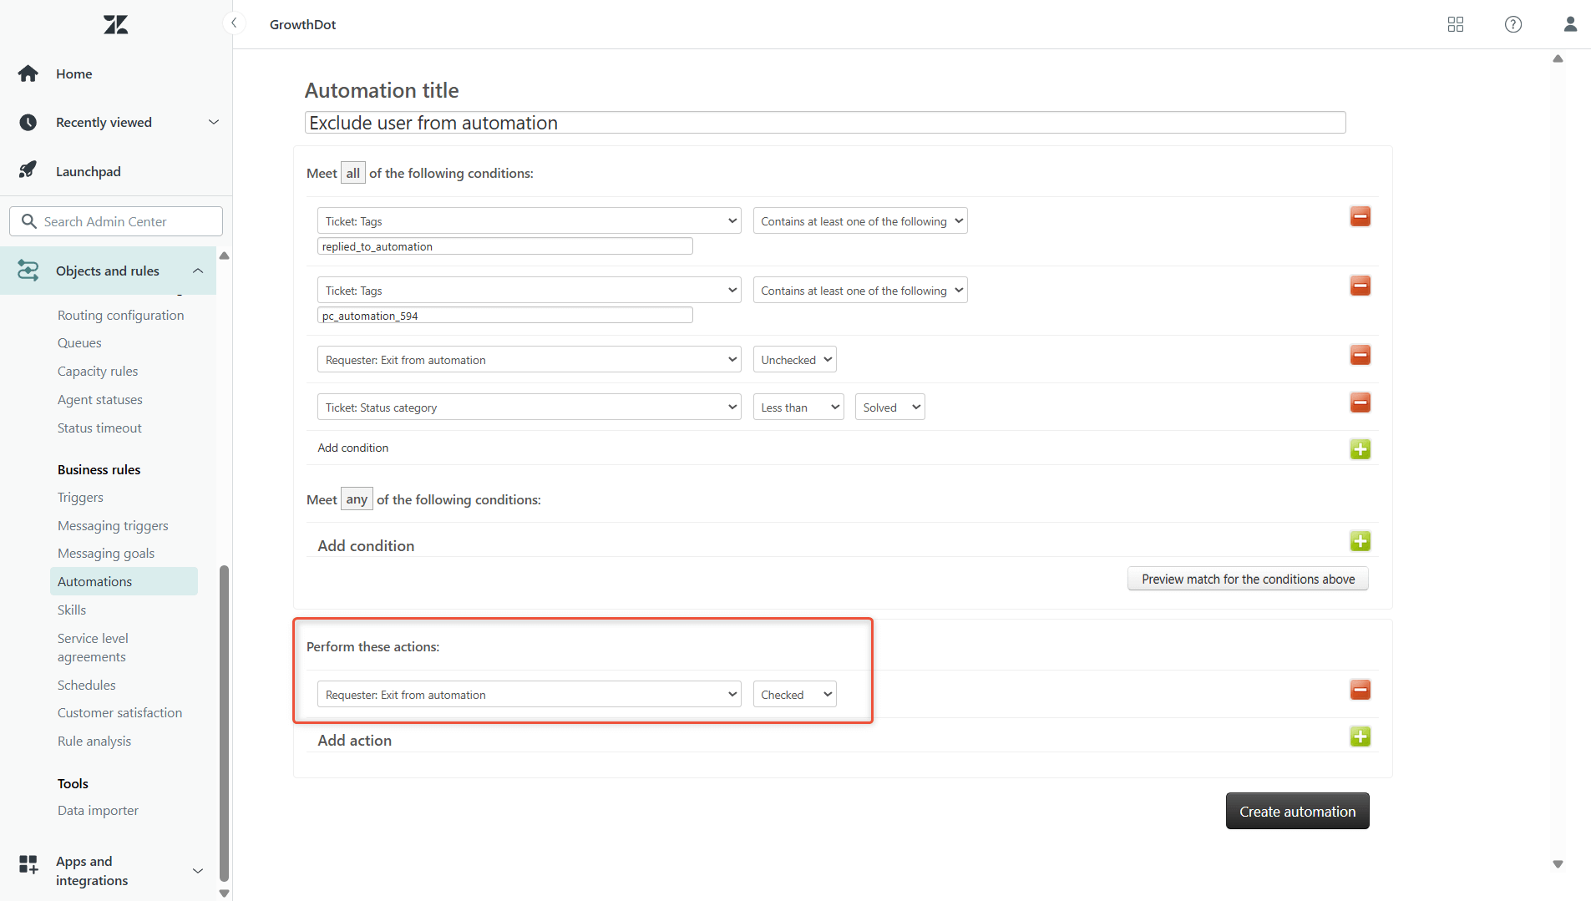Open the Customer satisfaction page
This screenshot has height=901, width=1591.
[119, 712]
